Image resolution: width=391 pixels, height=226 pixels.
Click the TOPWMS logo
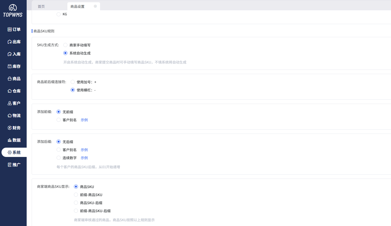click(13, 11)
